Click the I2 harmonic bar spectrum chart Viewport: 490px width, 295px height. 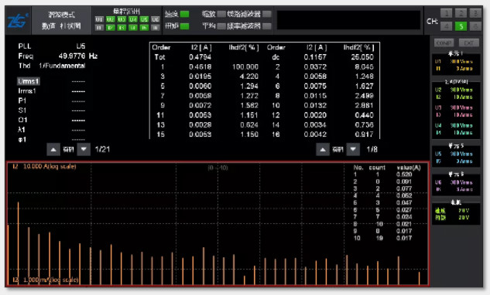tap(218, 224)
